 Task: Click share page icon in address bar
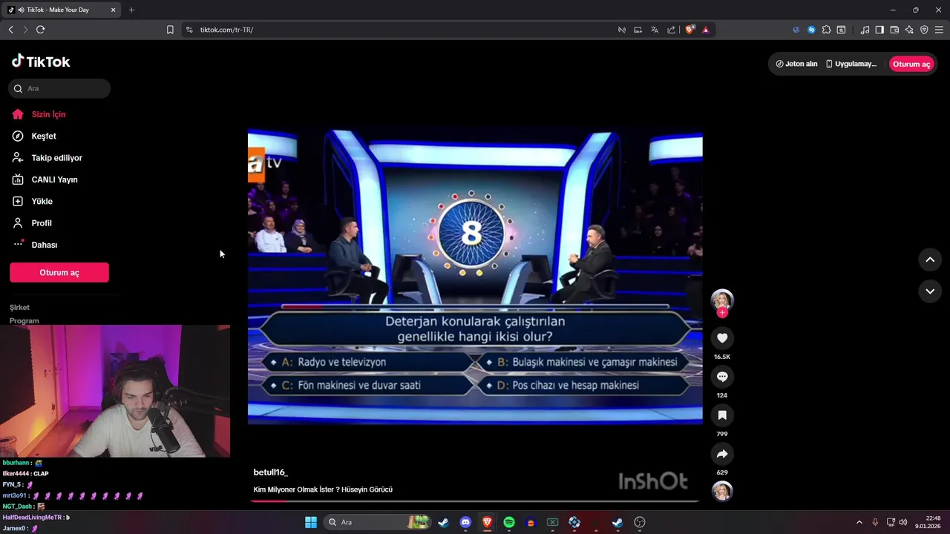click(x=672, y=30)
